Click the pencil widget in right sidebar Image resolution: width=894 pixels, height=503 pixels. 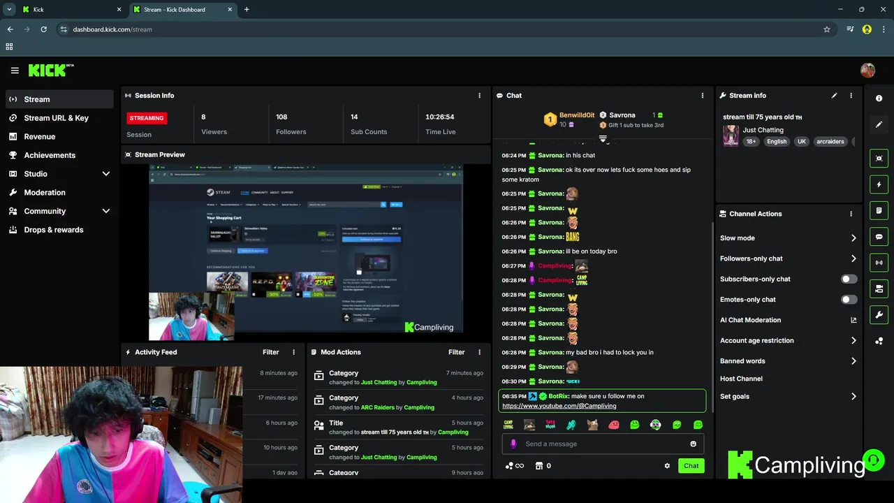click(879, 124)
